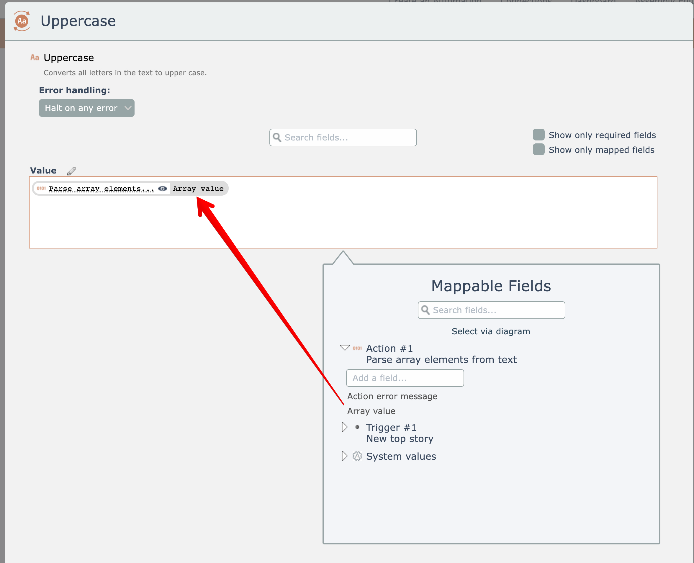This screenshot has width=694, height=563.
Task: Click the Select via diagram link
Action: [491, 331]
